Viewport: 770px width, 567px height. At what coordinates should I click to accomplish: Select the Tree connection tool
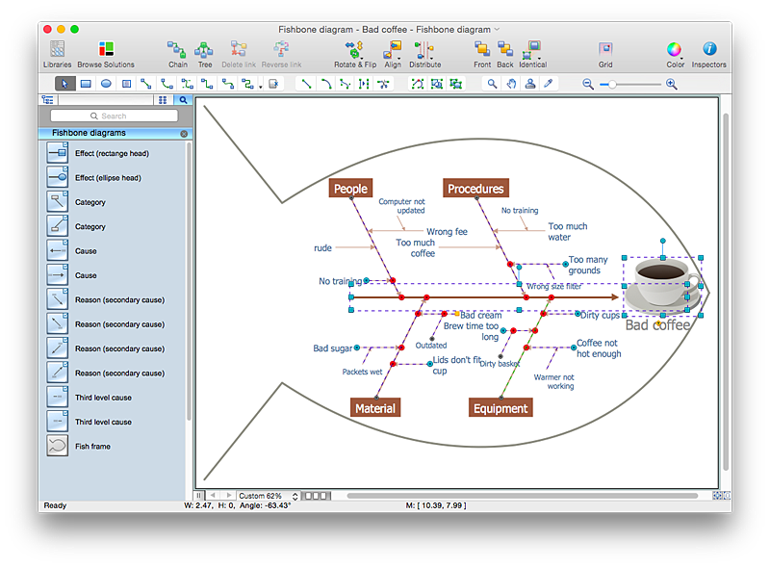pos(204,49)
